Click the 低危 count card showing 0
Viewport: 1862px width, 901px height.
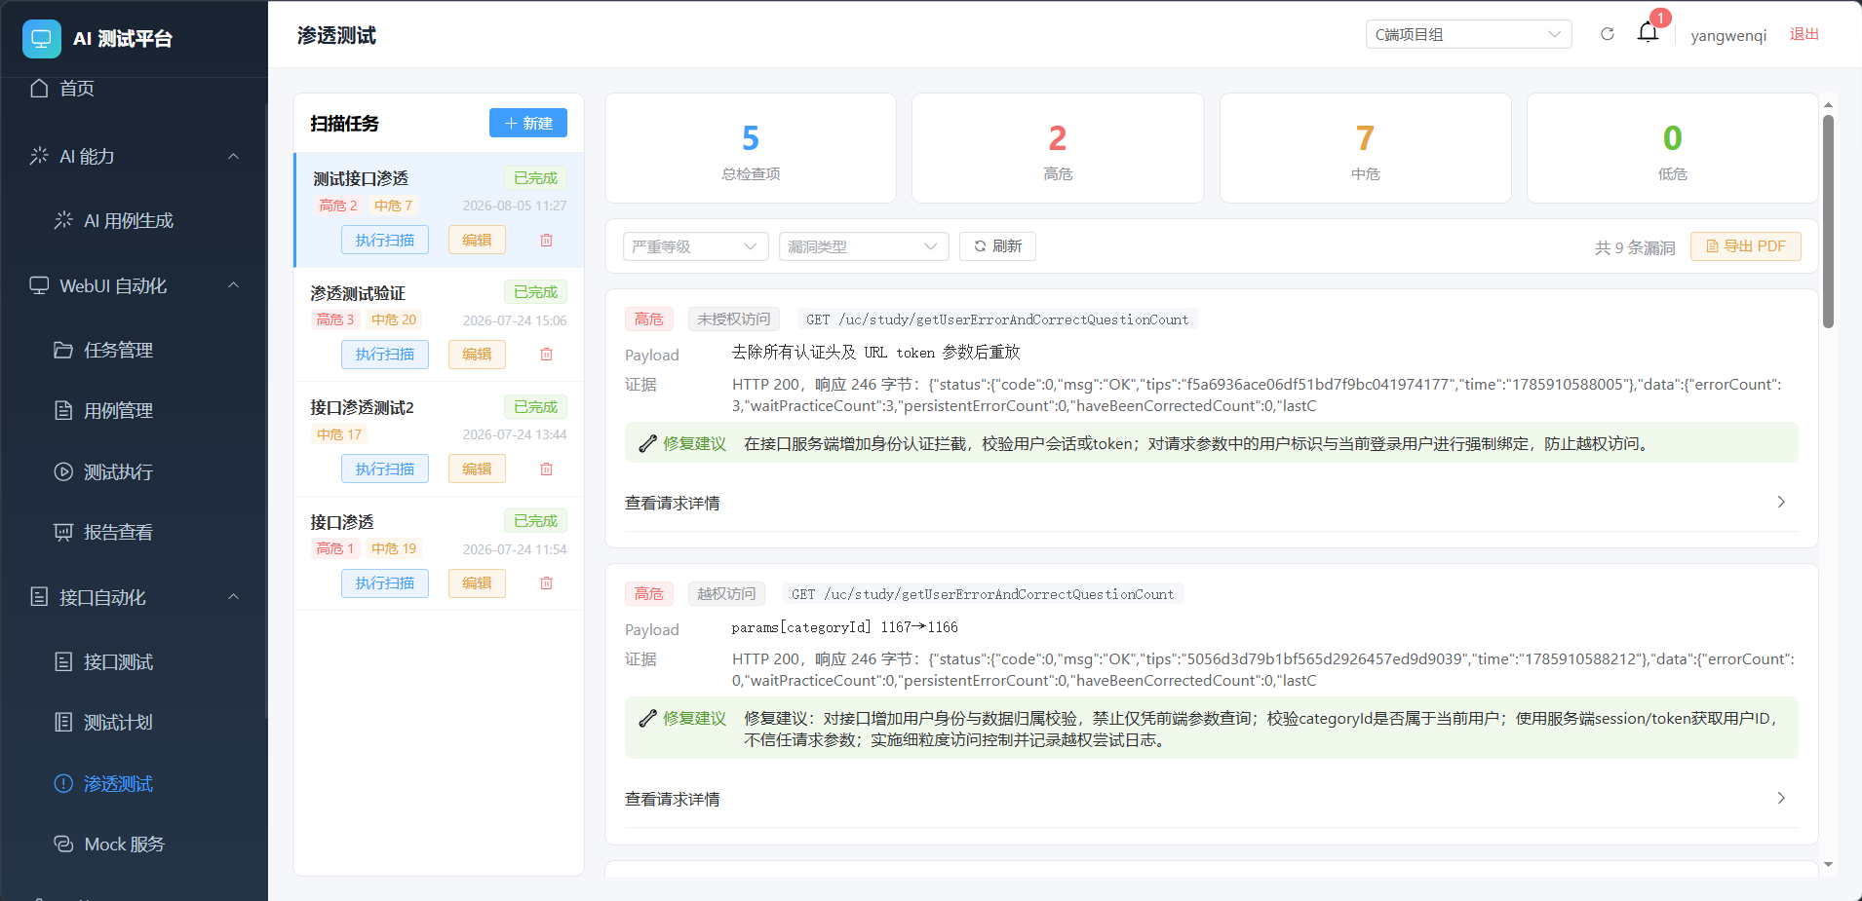(1673, 148)
